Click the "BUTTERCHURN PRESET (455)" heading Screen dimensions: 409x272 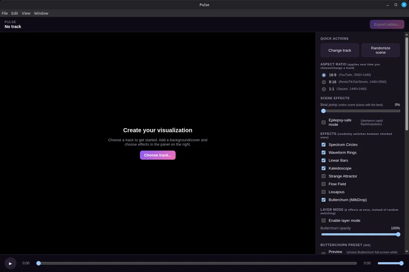point(345,245)
